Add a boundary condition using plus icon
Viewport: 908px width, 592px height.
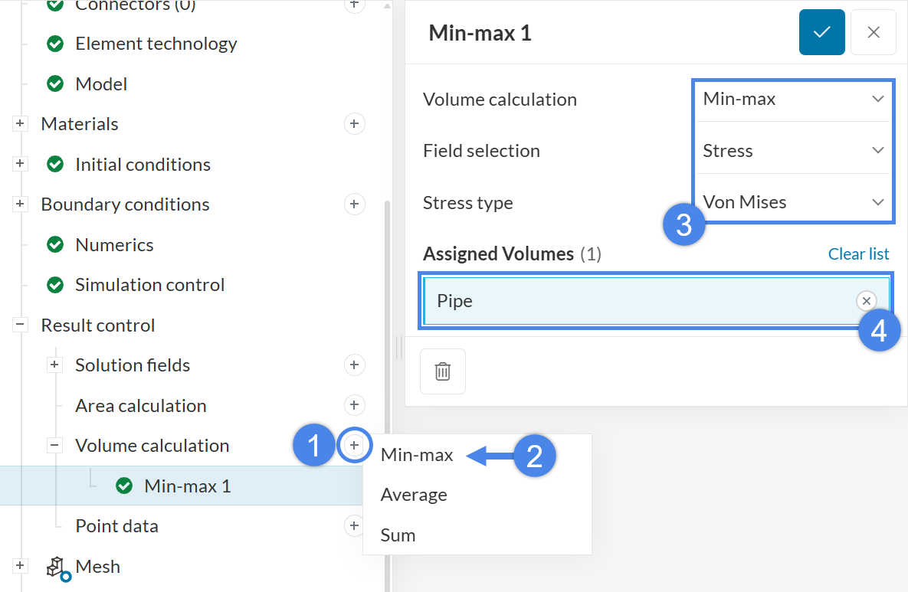coord(354,204)
